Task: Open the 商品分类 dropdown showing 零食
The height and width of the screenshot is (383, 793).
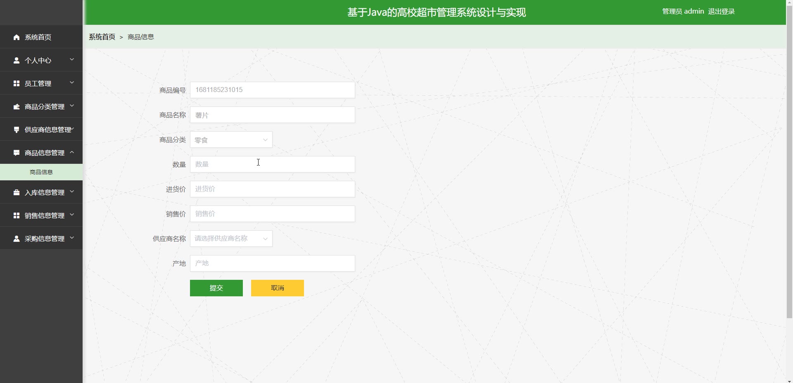Action: click(x=231, y=139)
